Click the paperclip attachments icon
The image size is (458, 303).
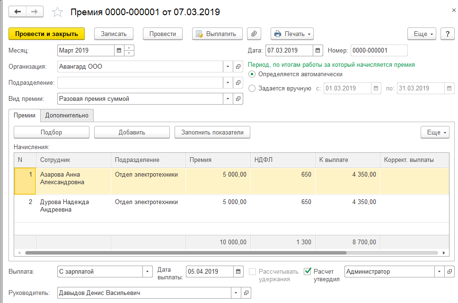pyautogui.click(x=254, y=34)
